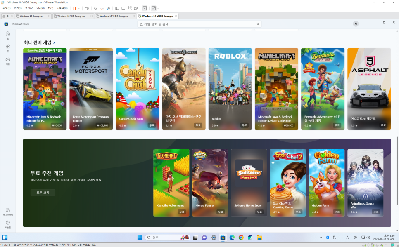This screenshot has height=247, width=399.
Task: Show hidden system tray icons chevron
Action: [321, 238]
